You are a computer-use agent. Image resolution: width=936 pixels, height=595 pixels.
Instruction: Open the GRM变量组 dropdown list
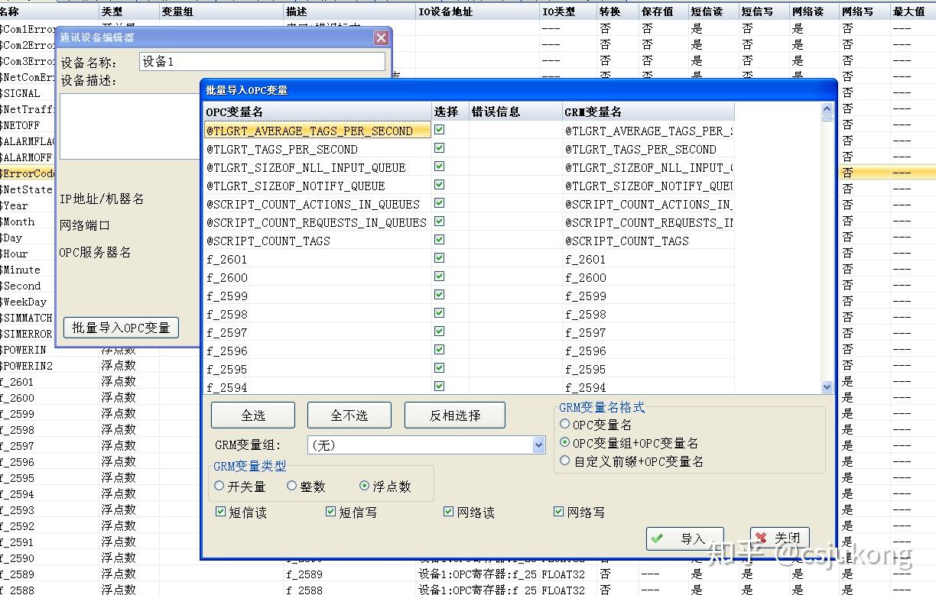538,443
